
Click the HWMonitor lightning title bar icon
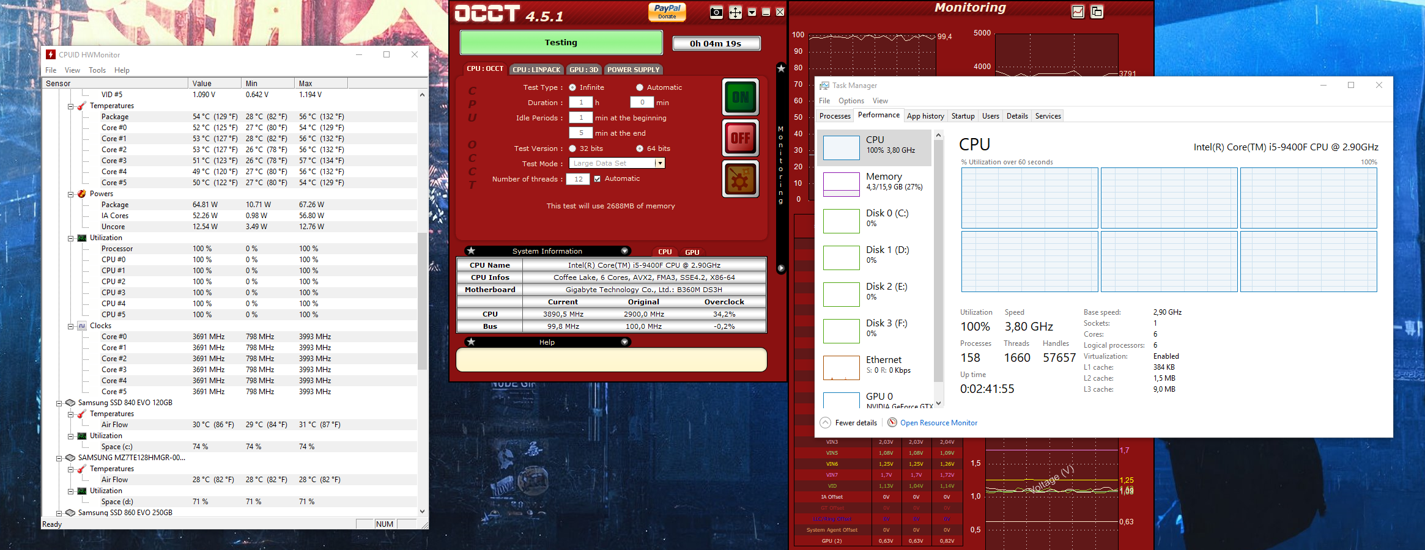pyautogui.click(x=51, y=54)
